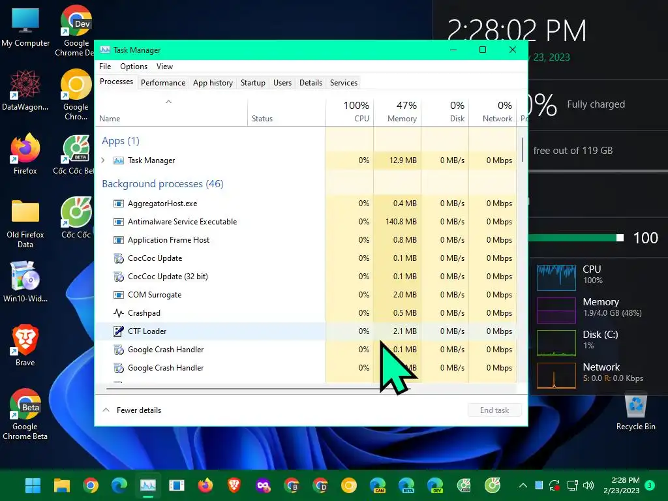Collapse to Fewer details view
The width and height of the screenshot is (668, 501).
click(132, 410)
